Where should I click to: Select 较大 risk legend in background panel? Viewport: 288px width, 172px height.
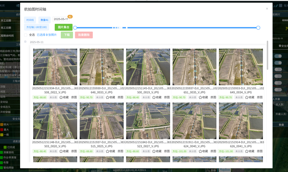click(x=5, y=125)
